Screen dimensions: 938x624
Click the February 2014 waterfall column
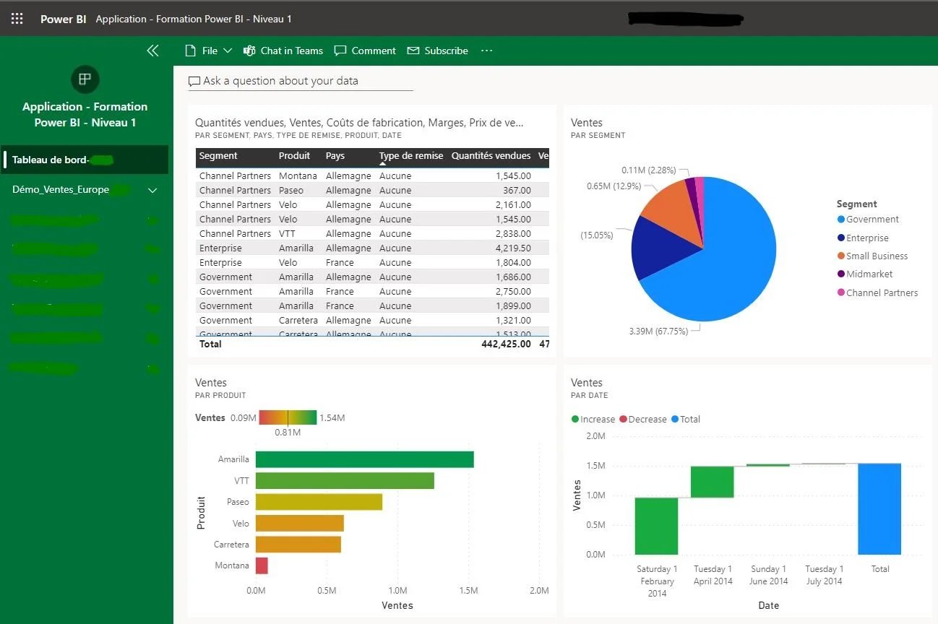click(x=656, y=526)
